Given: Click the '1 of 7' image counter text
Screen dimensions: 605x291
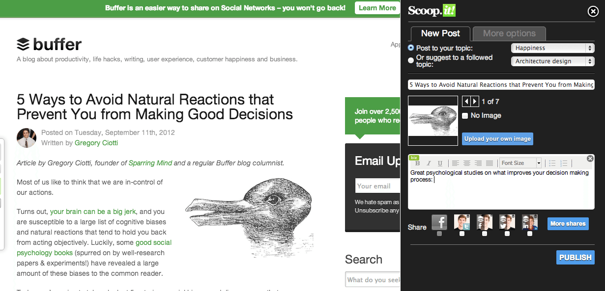Looking at the screenshot, I should (x=490, y=102).
